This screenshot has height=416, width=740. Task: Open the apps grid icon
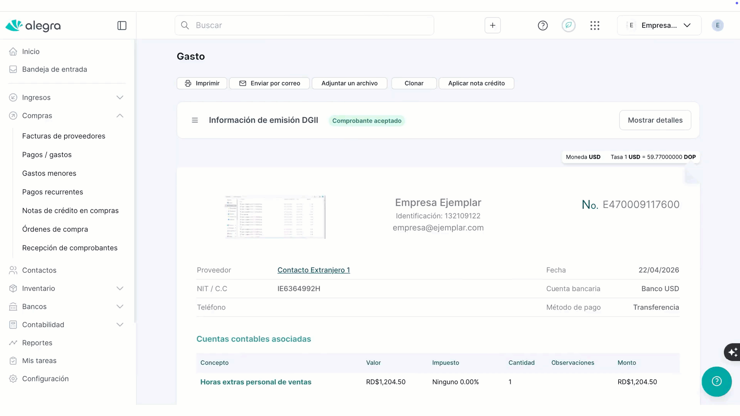(x=595, y=25)
